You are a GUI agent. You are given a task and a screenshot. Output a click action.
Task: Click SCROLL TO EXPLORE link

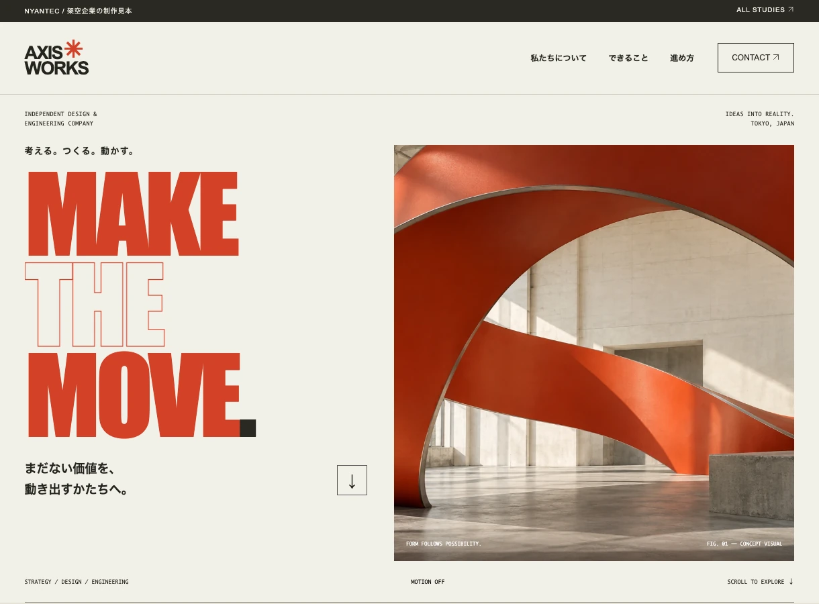[761, 582]
